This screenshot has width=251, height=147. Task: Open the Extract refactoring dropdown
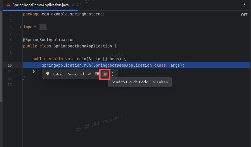59,74
